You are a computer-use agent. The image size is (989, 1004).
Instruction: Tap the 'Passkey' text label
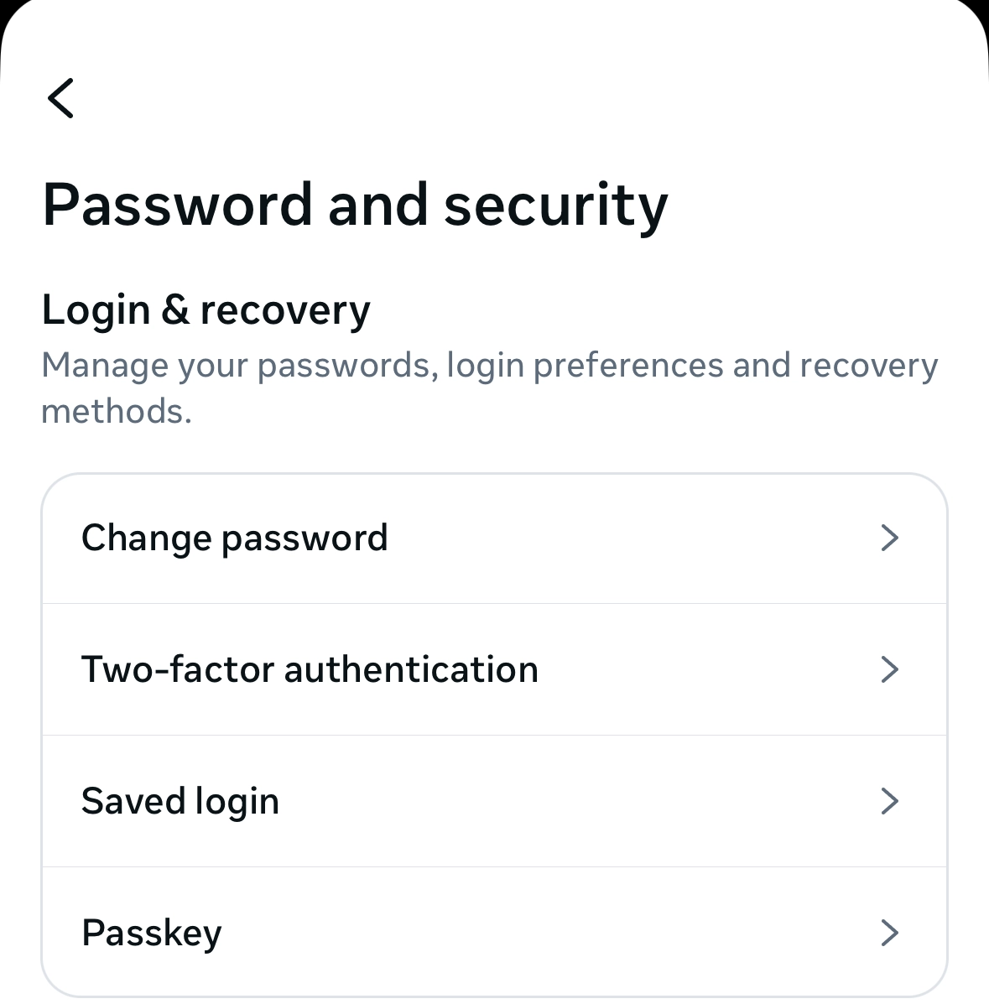coord(152,933)
